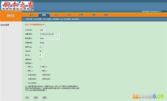Check the 无线(SSID1) checkbox
The width and height of the screenshot is (167, 101).
point(26,75)
